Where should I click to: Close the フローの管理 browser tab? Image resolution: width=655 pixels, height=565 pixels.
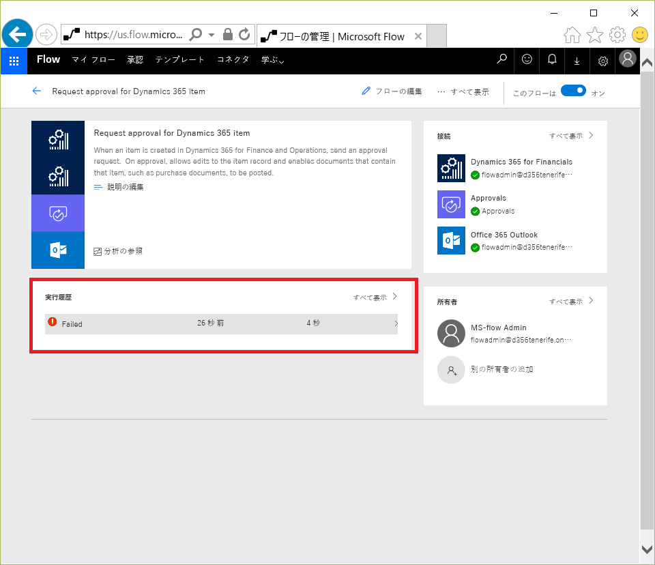pos(418,36)
